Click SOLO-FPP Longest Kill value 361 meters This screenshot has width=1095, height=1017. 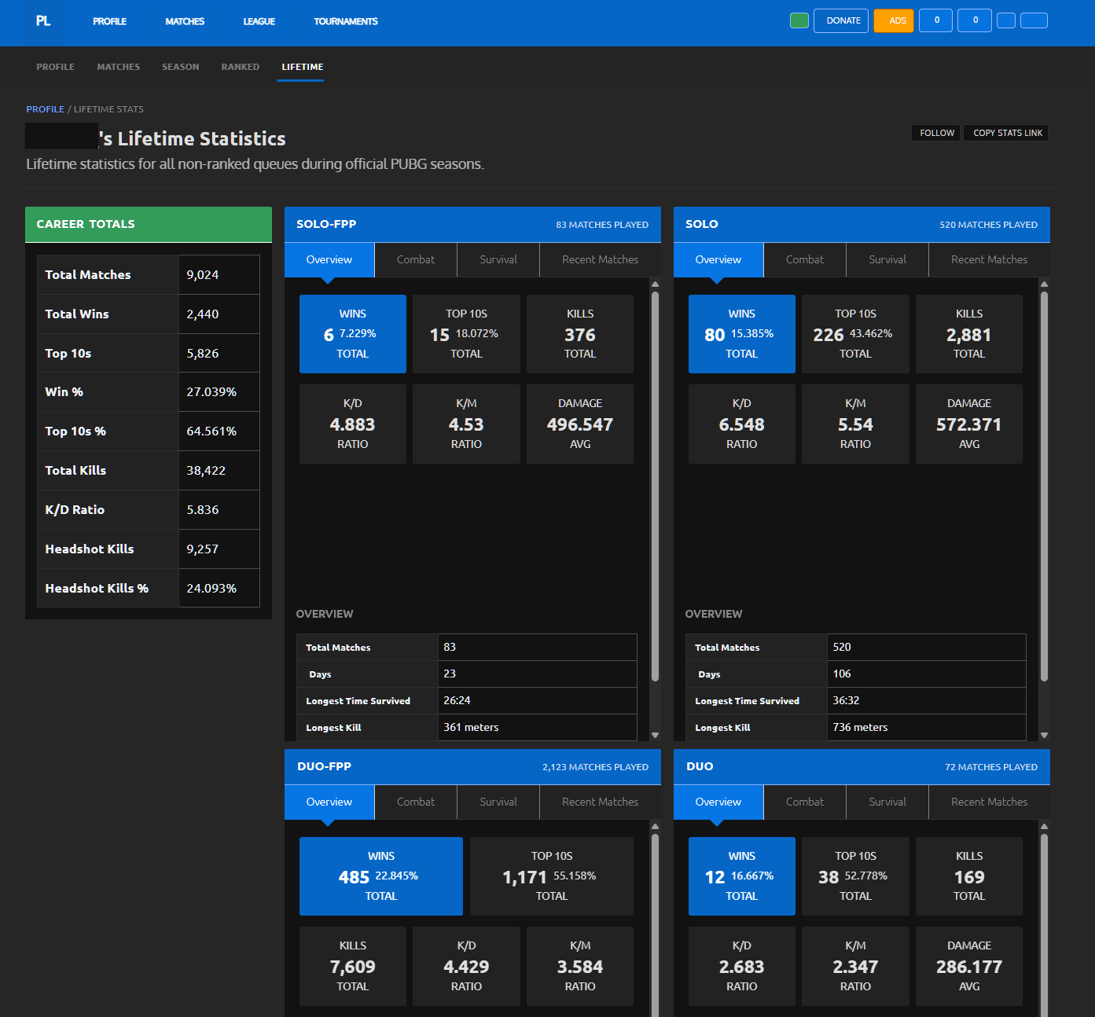[x=471, y=728]
